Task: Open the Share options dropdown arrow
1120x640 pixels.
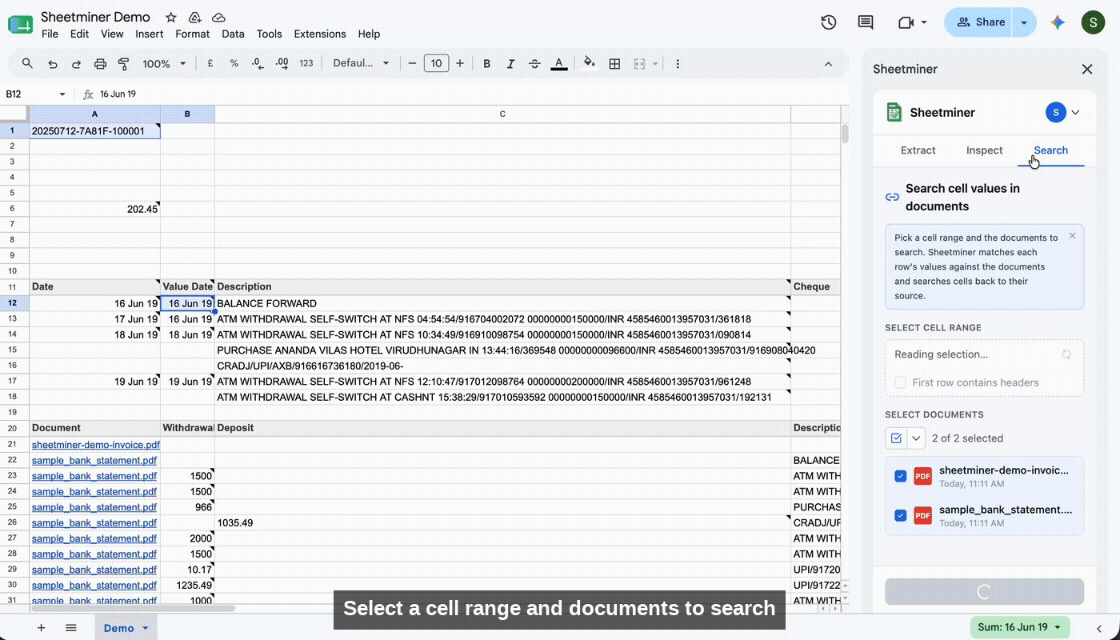Action: pos(1025,22)
